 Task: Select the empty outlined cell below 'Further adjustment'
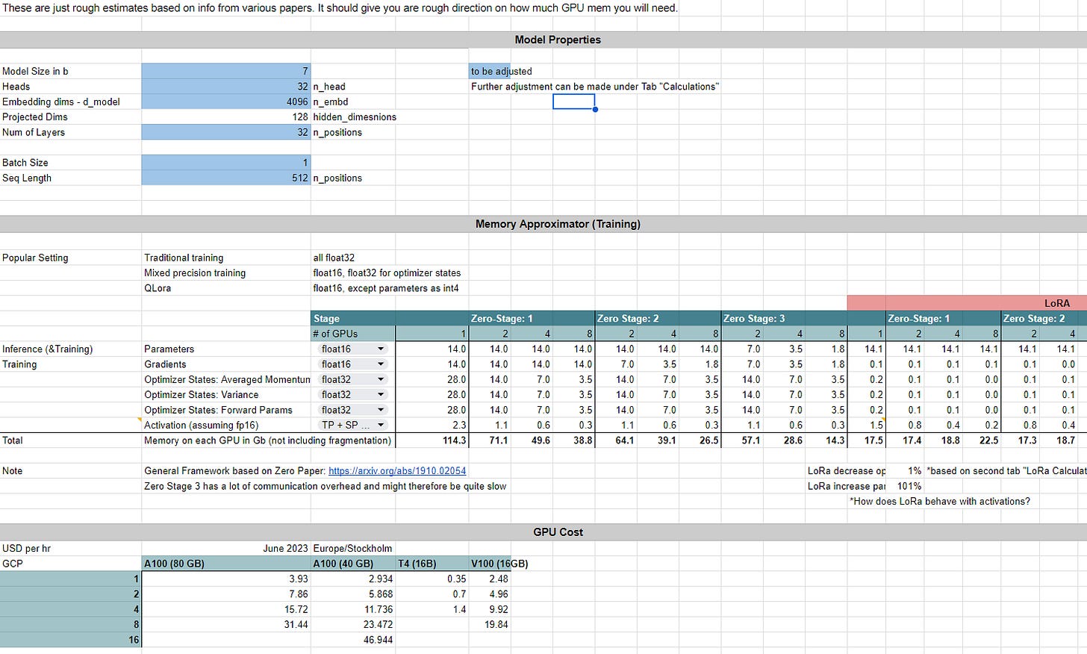click(x=573, y=102)
